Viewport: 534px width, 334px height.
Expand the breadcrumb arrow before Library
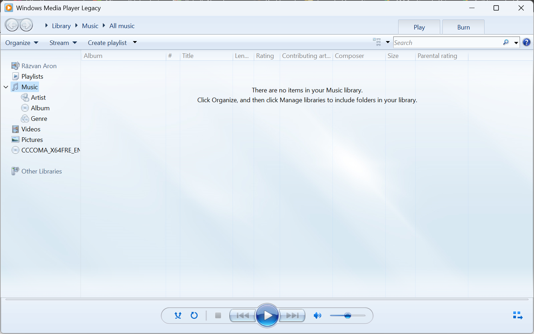[x=46, y=25]
